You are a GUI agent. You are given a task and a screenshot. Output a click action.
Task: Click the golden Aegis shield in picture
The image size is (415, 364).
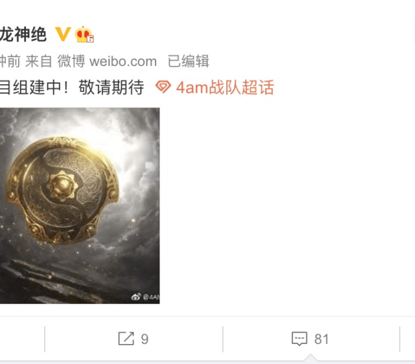click(62, 190)
